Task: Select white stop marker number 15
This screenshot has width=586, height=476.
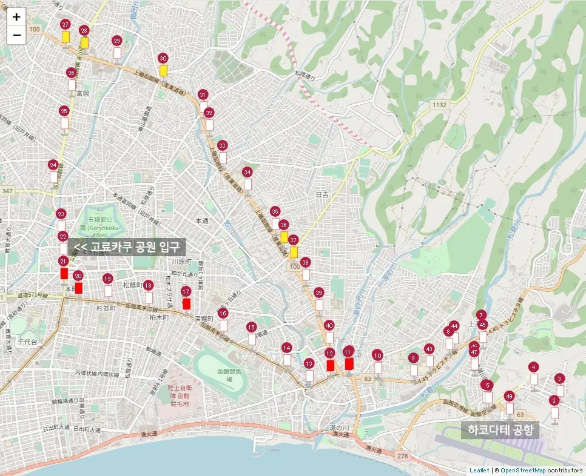Action: [x=252, y=339]
